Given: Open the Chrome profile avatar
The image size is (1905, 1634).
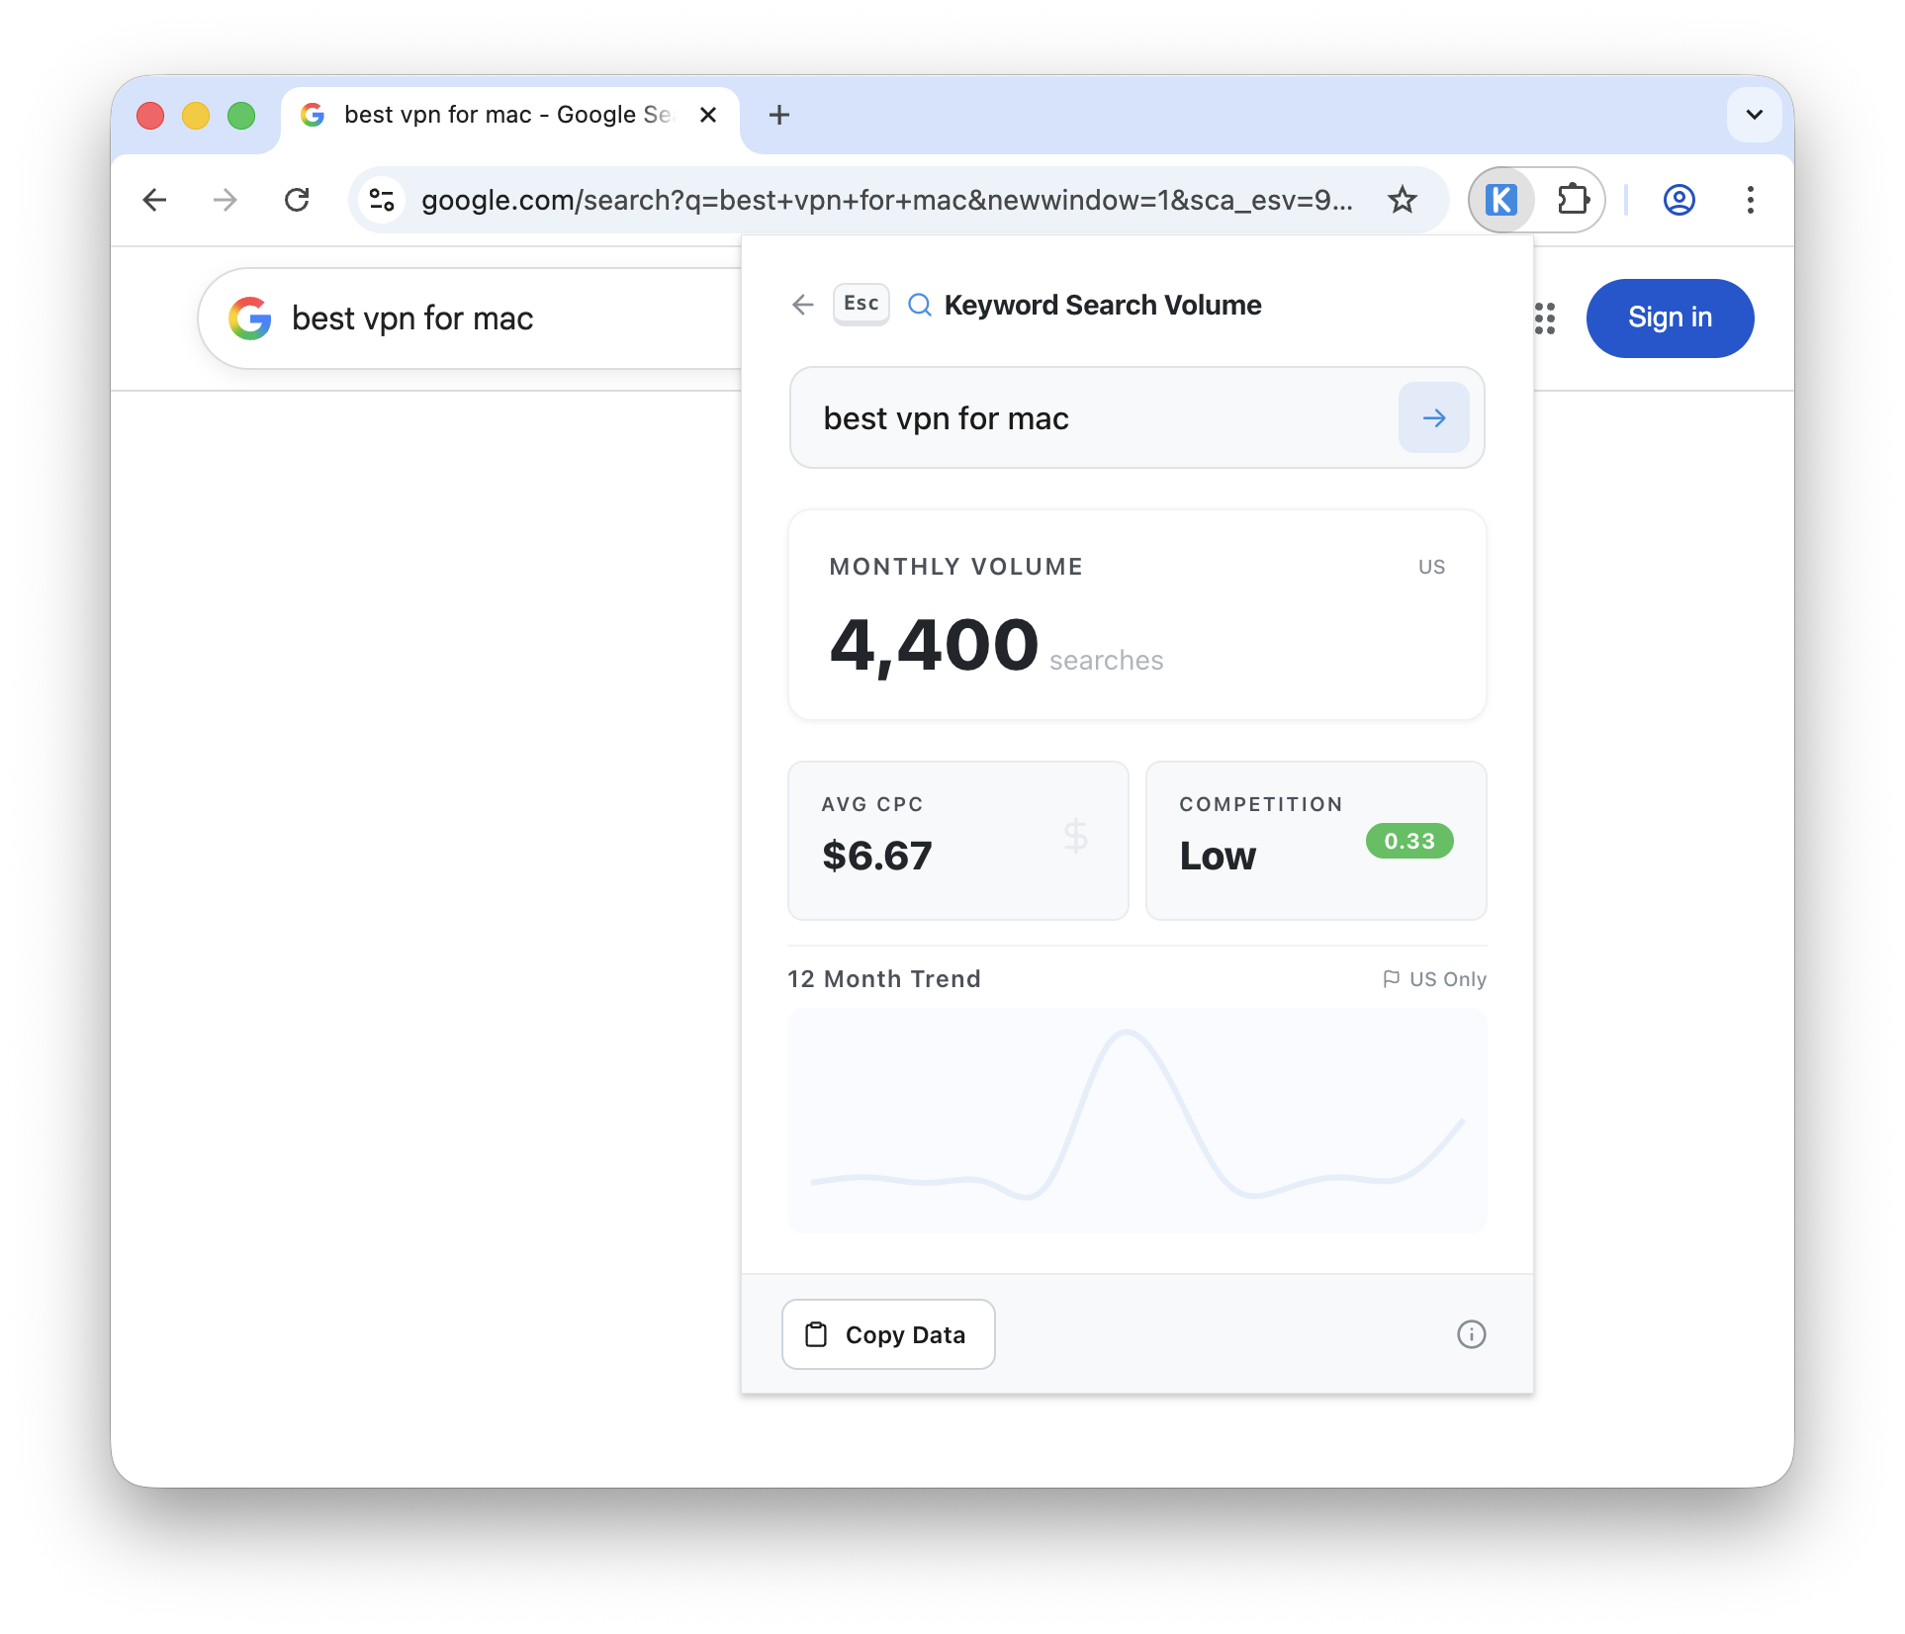Looking at the screenshot, I should tap(1679, 200).
